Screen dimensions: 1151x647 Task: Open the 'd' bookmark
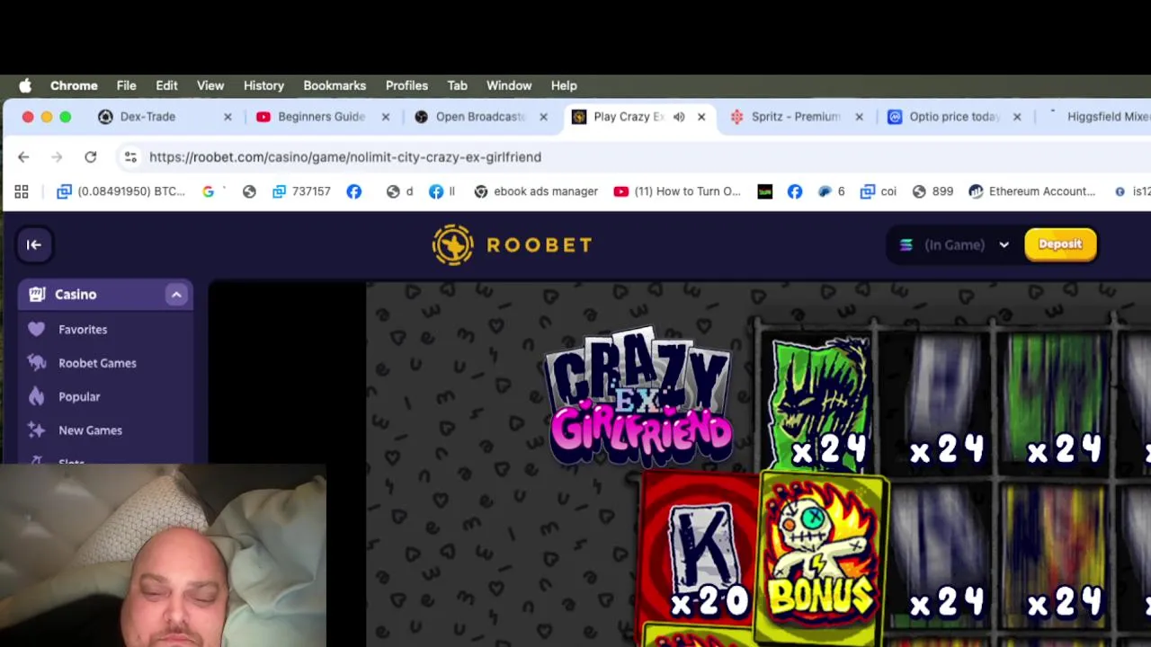[x=399, y=191]
